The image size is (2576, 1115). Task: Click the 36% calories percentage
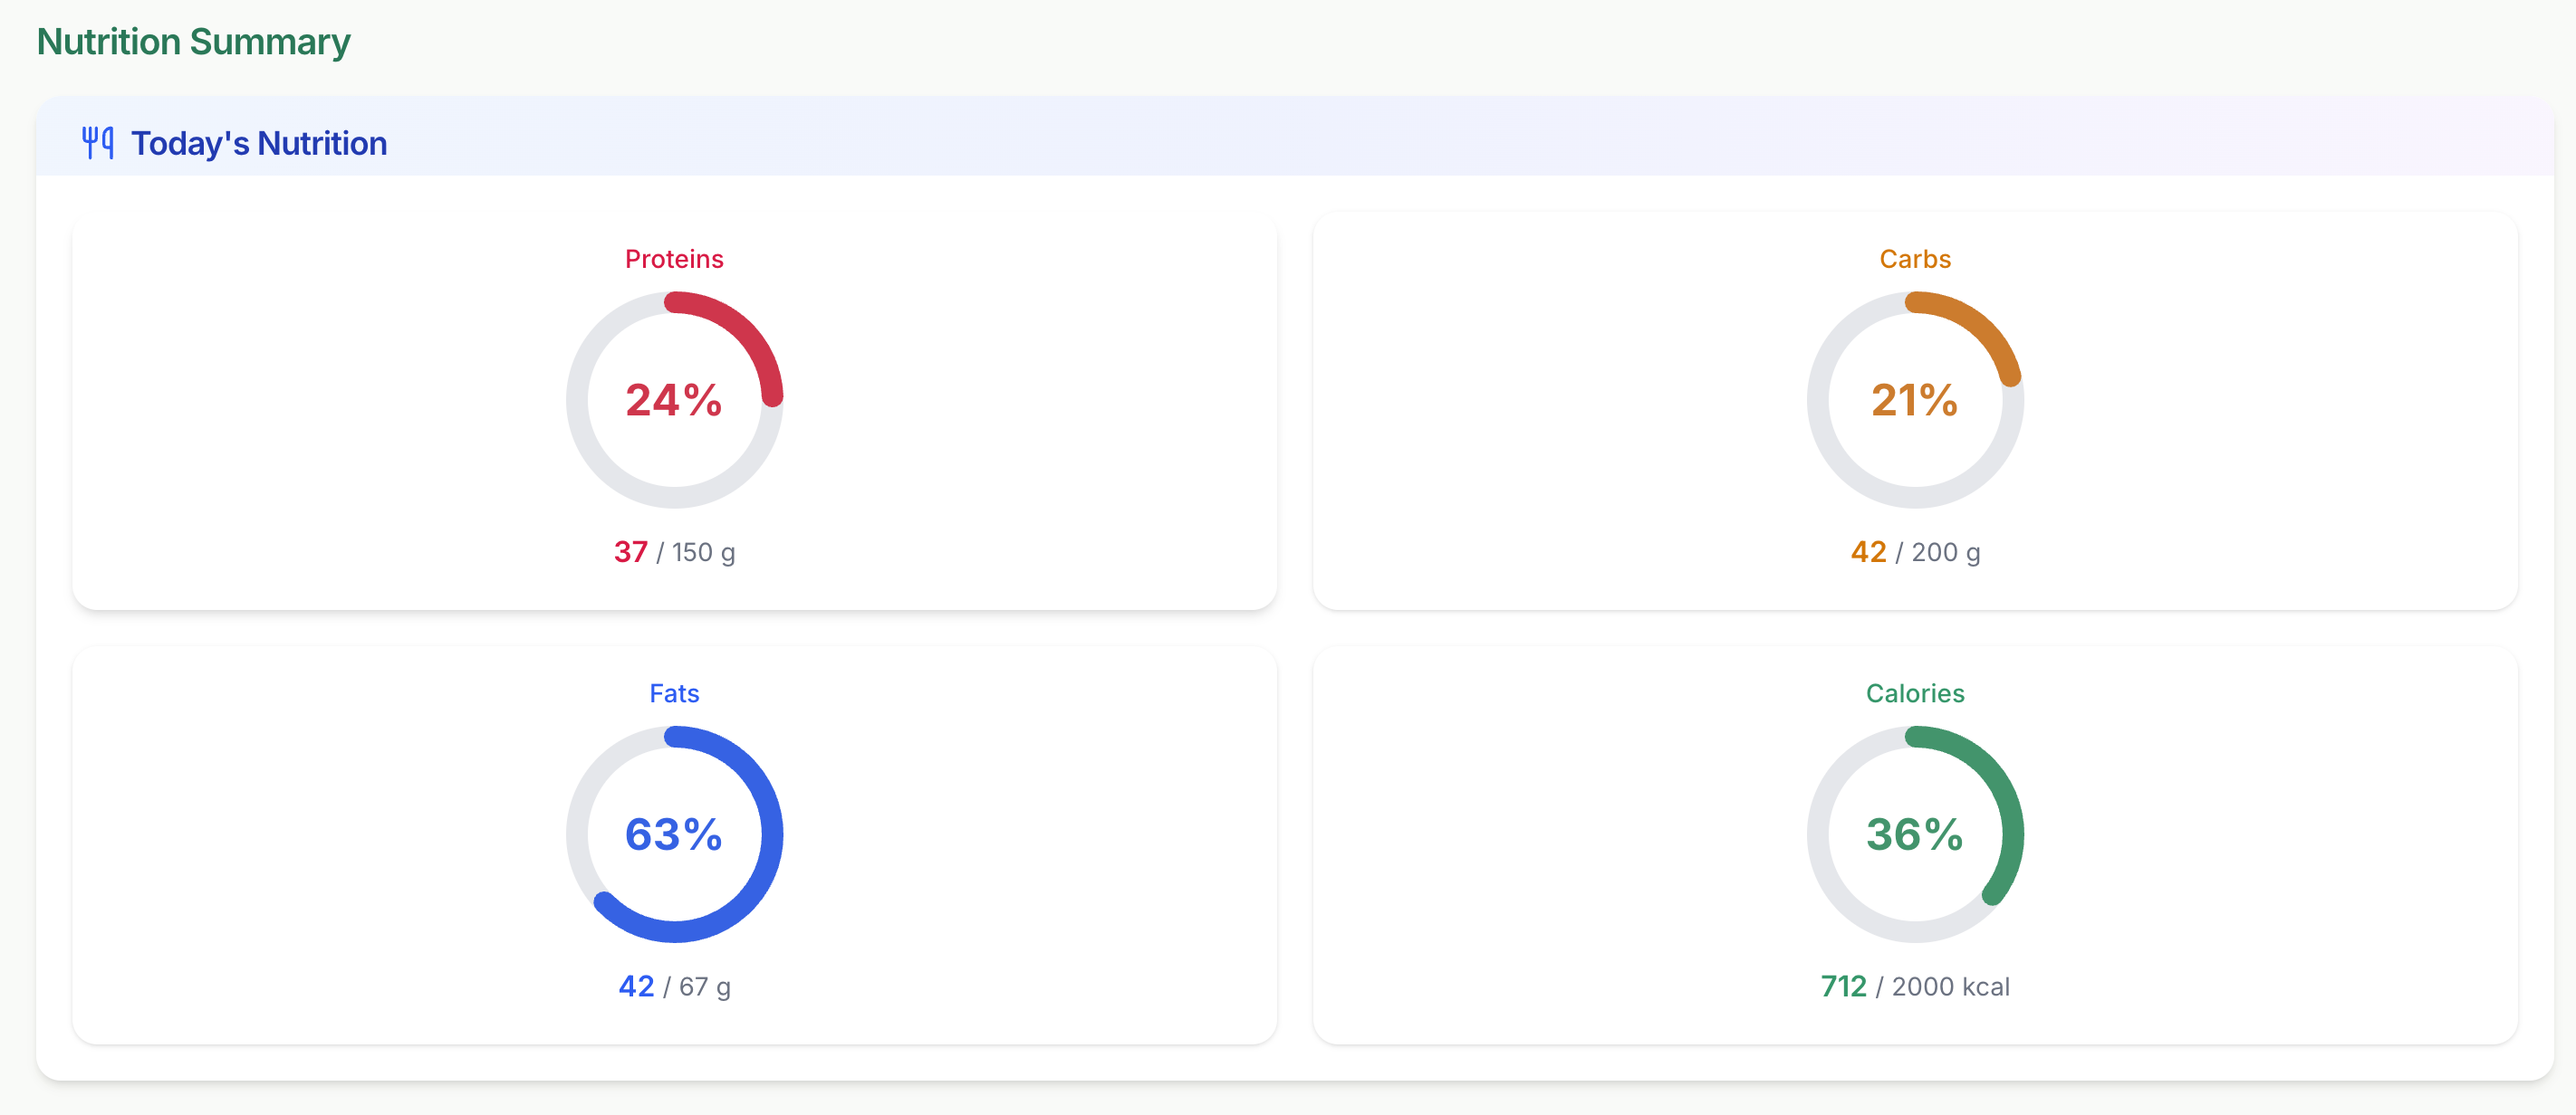click(1915, 834)
